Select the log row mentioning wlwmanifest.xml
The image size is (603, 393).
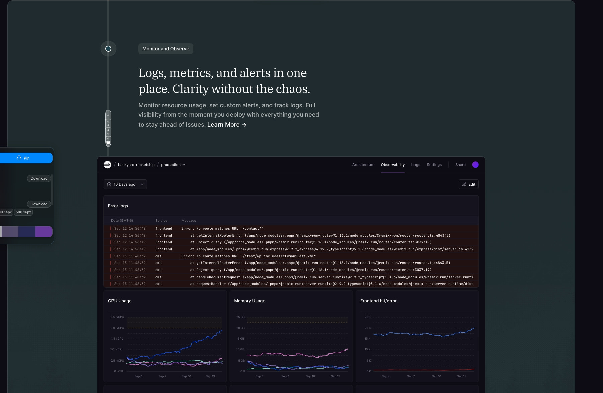[291, 256]
